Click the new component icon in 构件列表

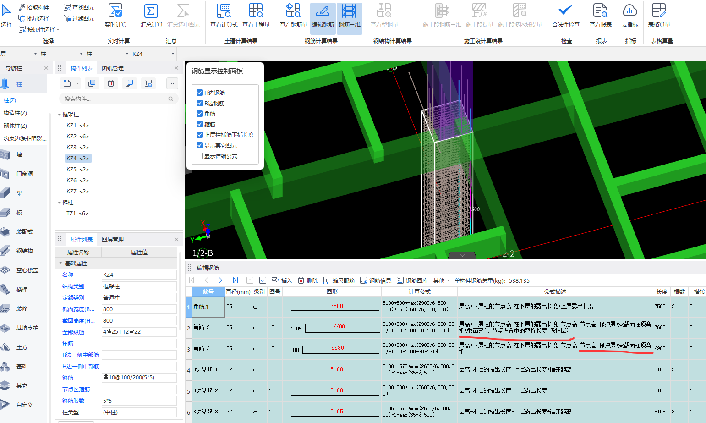67,83
